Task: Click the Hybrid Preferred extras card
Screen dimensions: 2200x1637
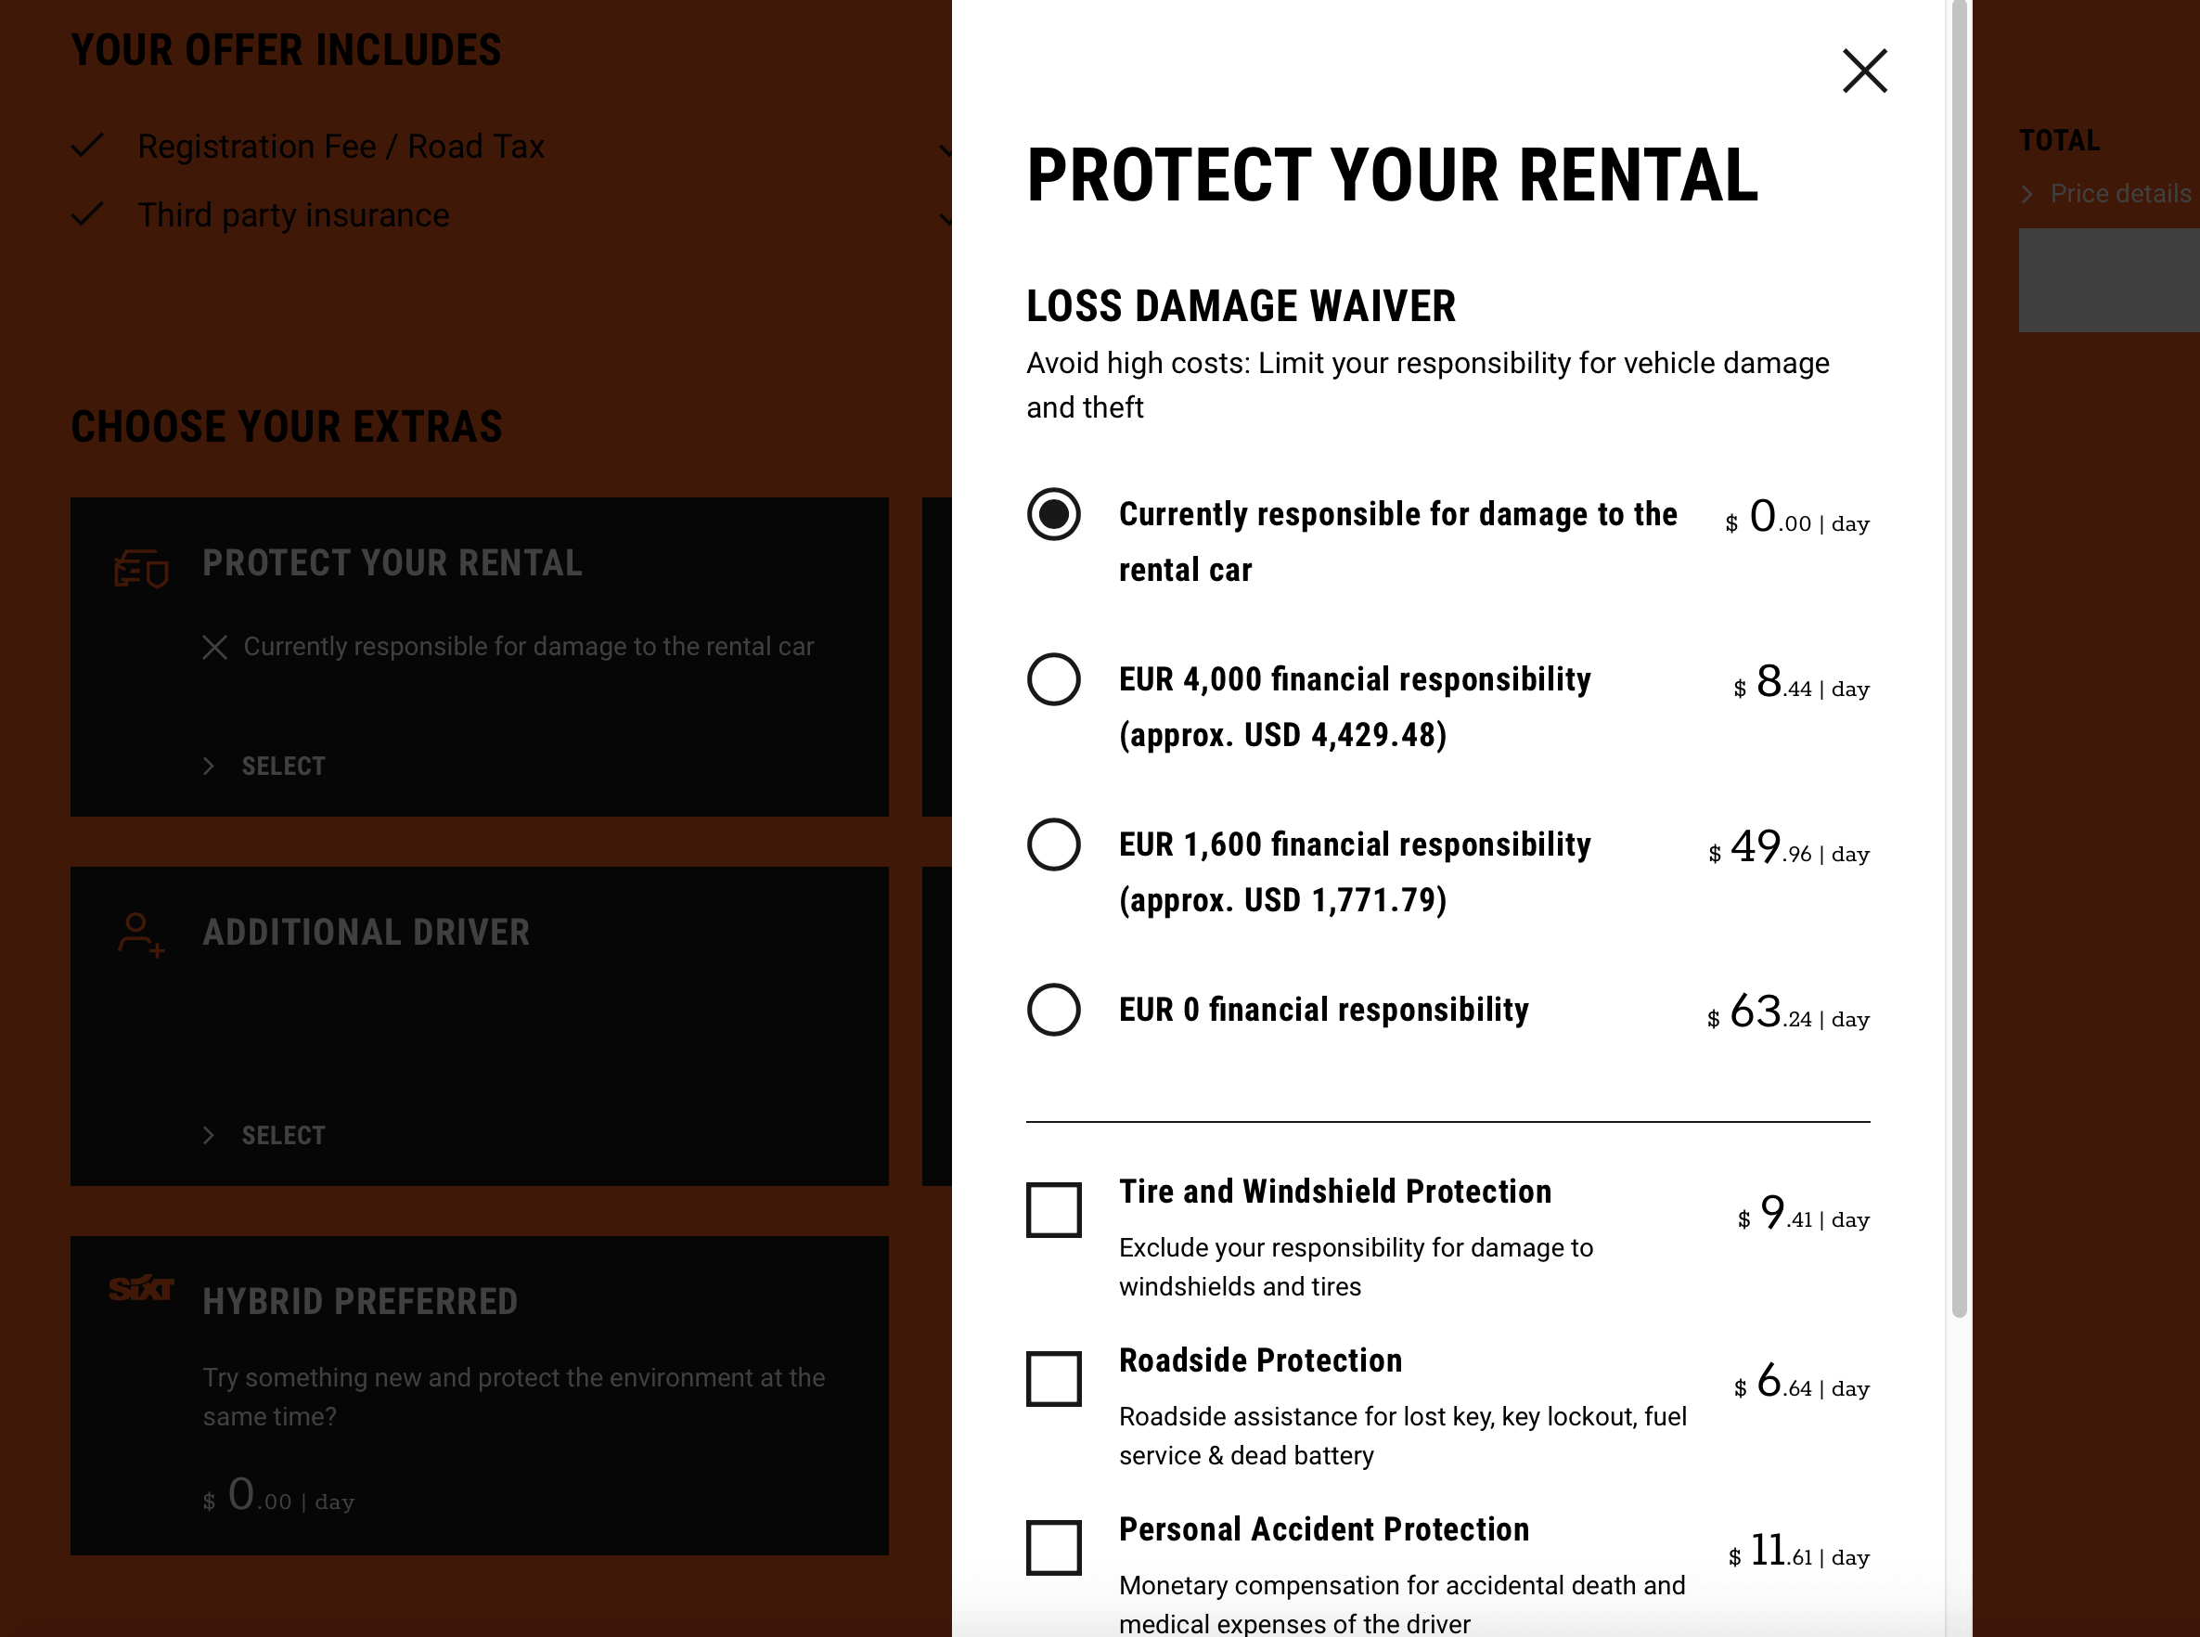Action: click(480, 1395)
